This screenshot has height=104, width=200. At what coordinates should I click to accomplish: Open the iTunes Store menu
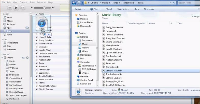pyautogui.click(x=32, y=2)
